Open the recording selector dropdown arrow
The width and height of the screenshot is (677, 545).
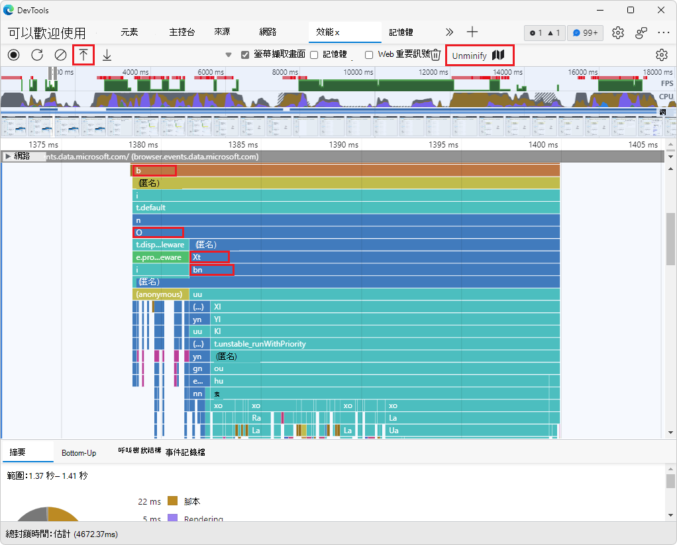(229, 55)
